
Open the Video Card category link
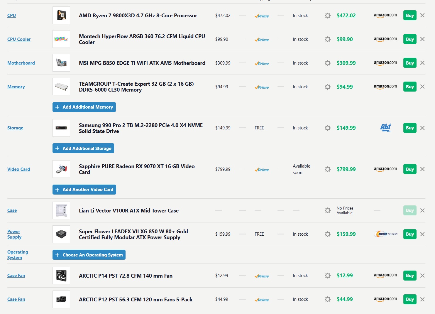pos(18,169)
